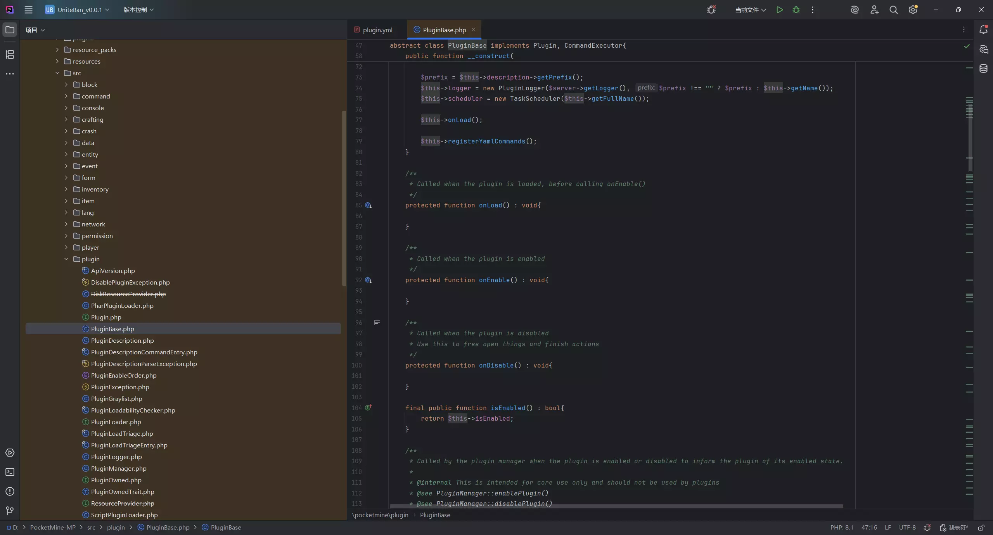Open the current file run configuration dropdown
The width and height of the screenshot is (993, 535).
750,10
